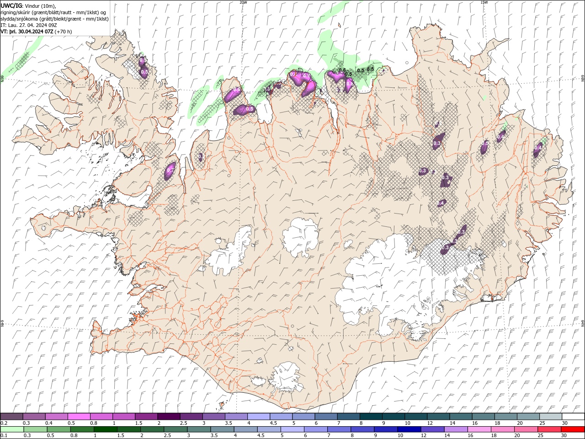The height and width of the screenshot is (439, 585).
Task: Choose the pale grey 25 snow legend swatch
Action: click(x=551, y=416)
